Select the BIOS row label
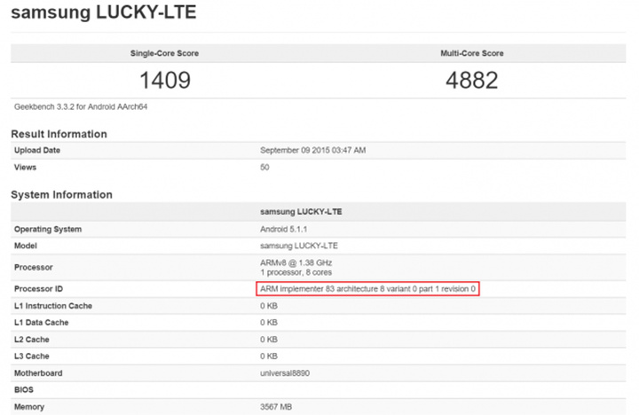 [x=25, y=389]
